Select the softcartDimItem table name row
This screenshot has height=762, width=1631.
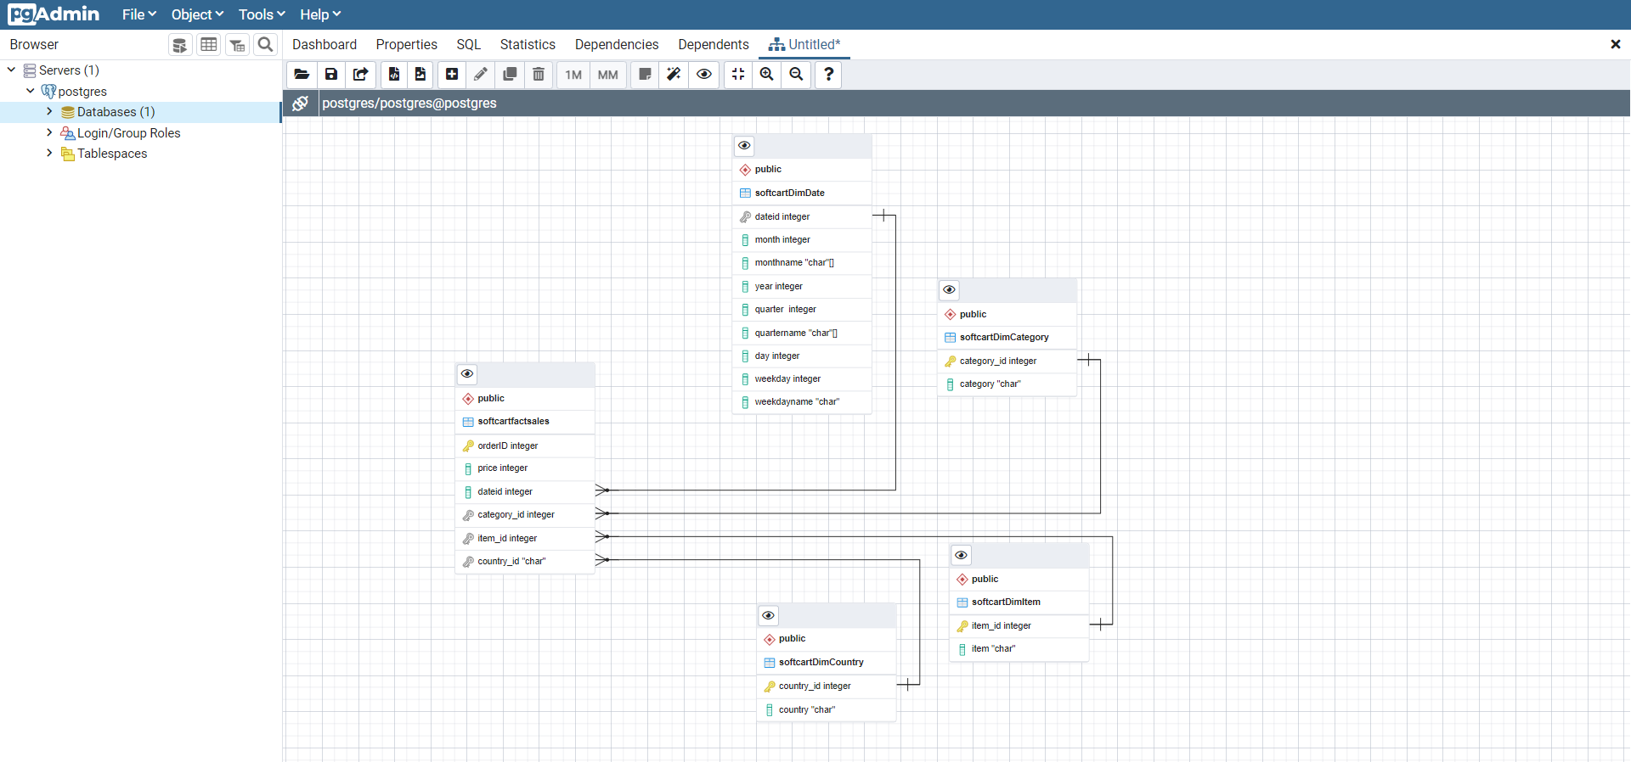click(1019, 602)
